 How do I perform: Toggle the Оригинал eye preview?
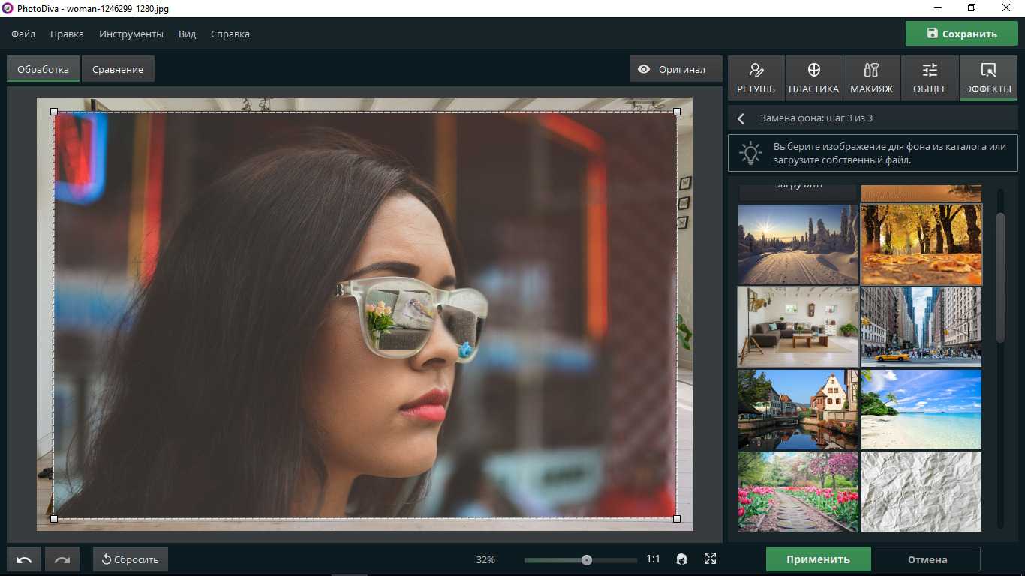pos(672,69)
